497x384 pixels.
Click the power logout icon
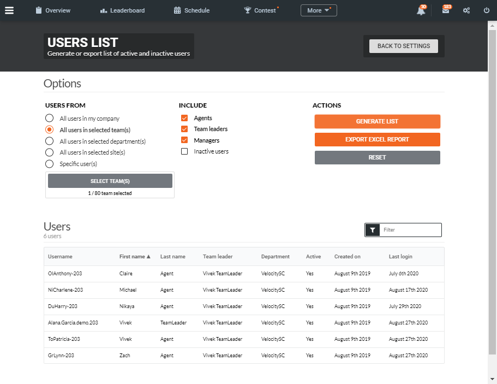pos(487,10)
